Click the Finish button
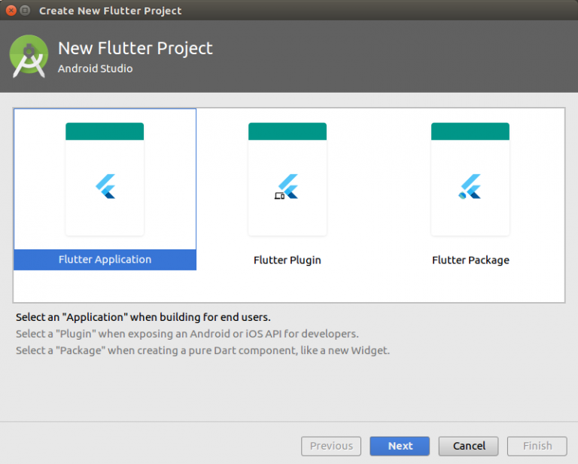This screenshot has height=464, width=578. tap(537, 446)
